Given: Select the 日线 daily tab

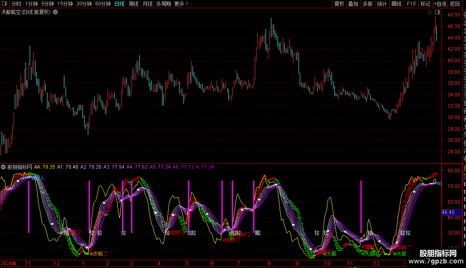Looking at the screenshot, I should coord(119,4).
